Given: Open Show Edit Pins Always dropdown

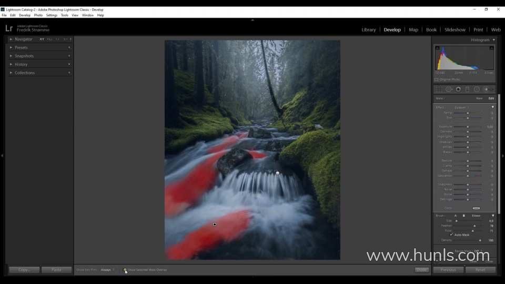Looking at the screenshot, I should tap(107, 270).
